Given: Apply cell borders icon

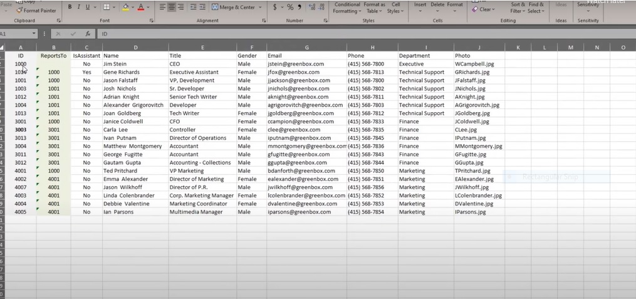Looking at the screenshot, I should tap(107, 7).
